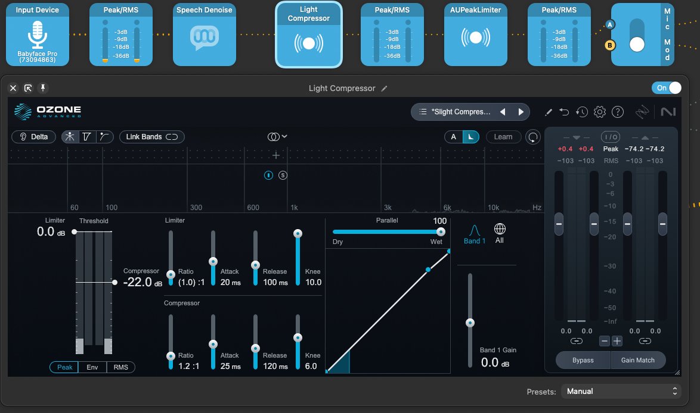Select the Peak/RMS meter after AUPeakLimiter
Viewport: 700px width, 413px height.
[559, 35]
